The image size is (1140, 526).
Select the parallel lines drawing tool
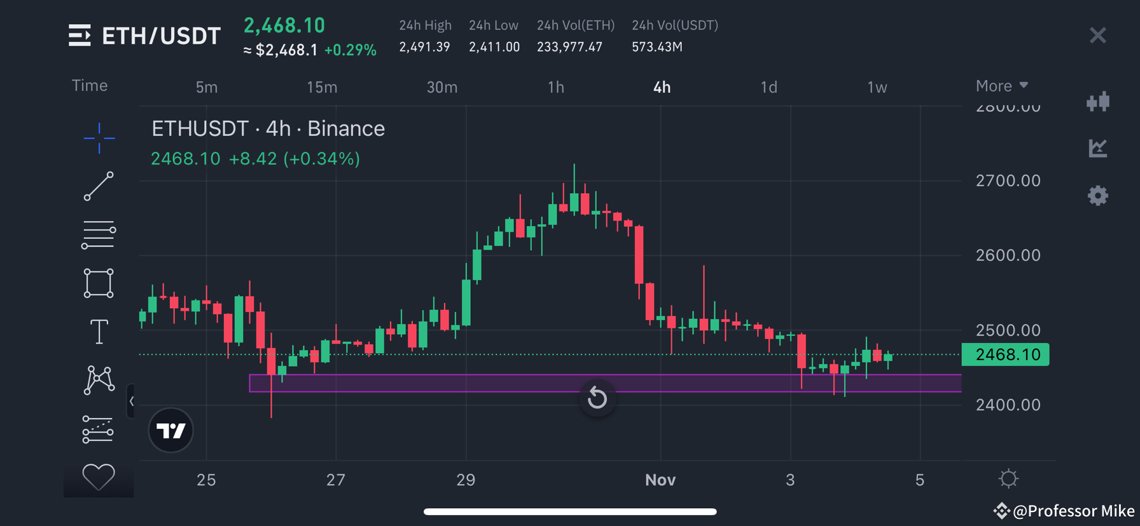coord(99,234)
